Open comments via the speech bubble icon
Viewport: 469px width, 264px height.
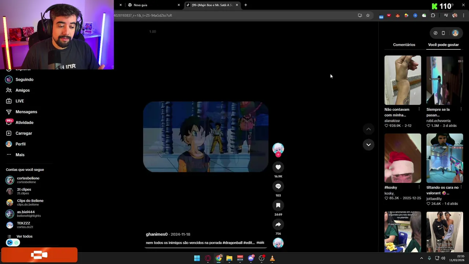click(278, 186)
